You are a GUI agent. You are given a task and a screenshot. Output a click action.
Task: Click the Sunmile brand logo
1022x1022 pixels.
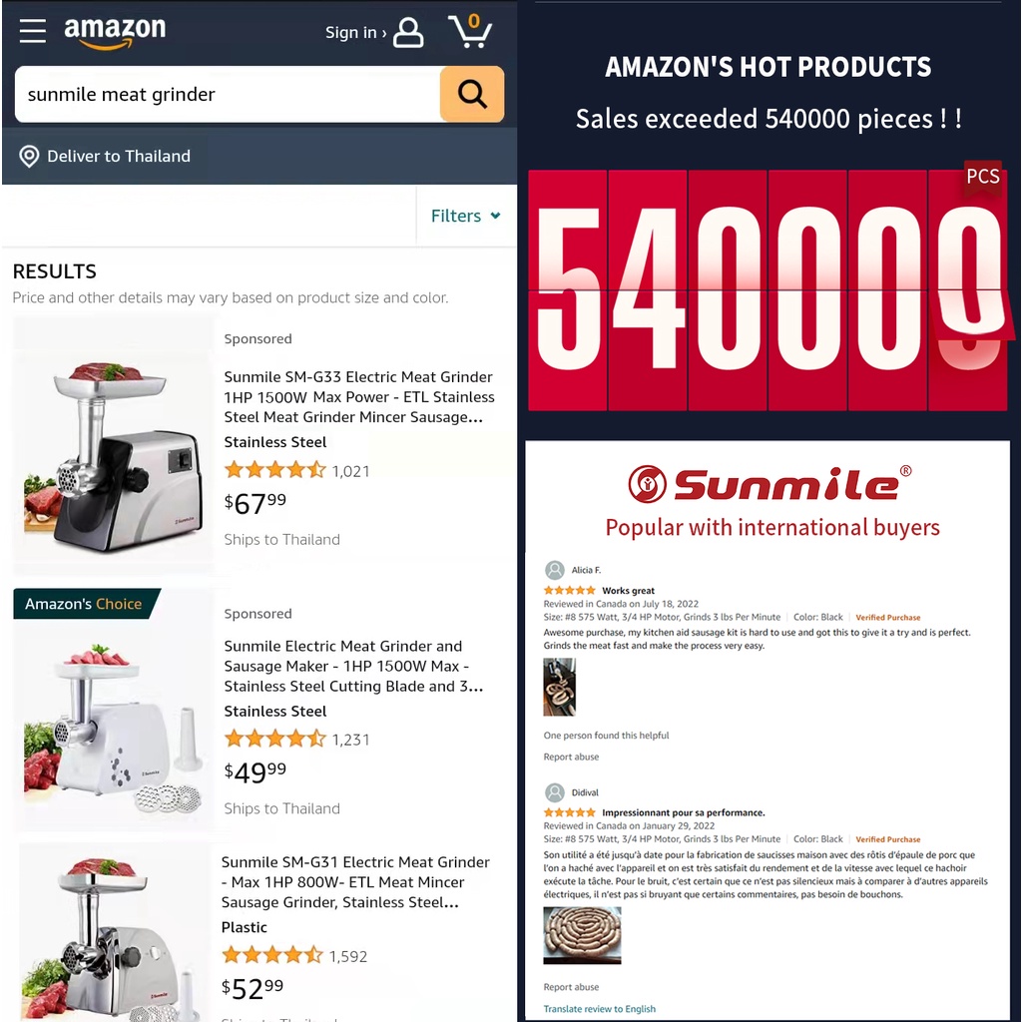pyautogui.click(x=769, y=484)
